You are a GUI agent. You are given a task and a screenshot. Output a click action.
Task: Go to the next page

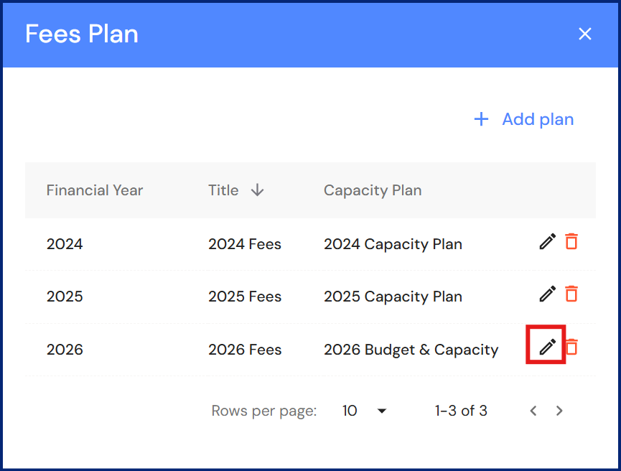pyautogui.click(x=559, y=411)
